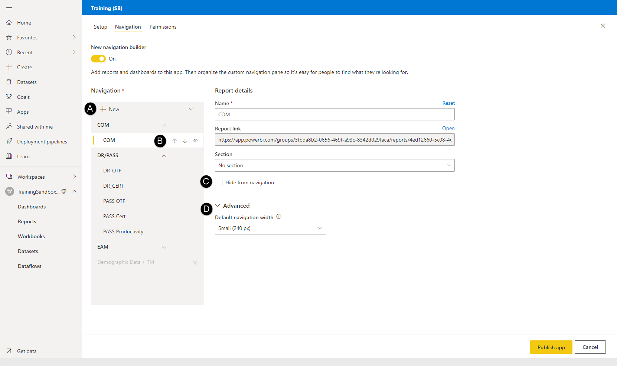Open the Section dropdown
This screenshot has height=366, width=617.
click(334, 165)
